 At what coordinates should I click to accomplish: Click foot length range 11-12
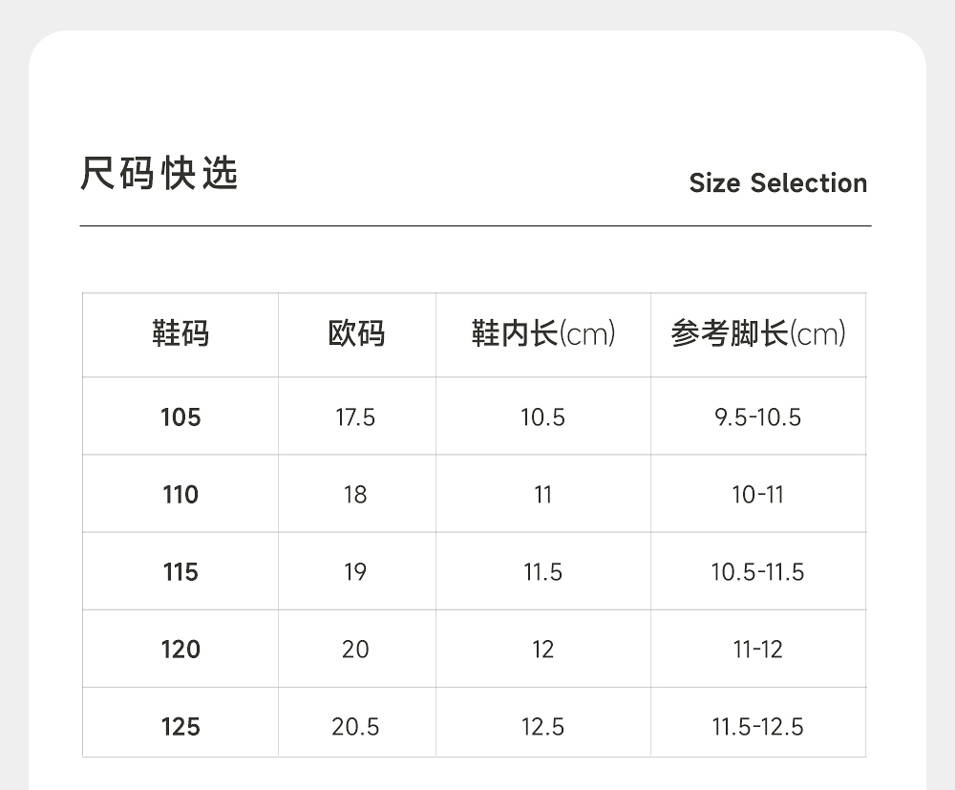[758, 650]
